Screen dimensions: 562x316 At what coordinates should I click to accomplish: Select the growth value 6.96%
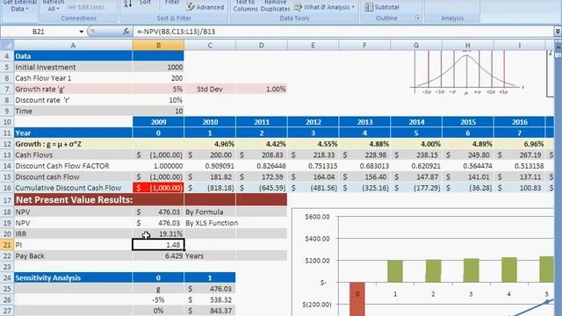519,144
